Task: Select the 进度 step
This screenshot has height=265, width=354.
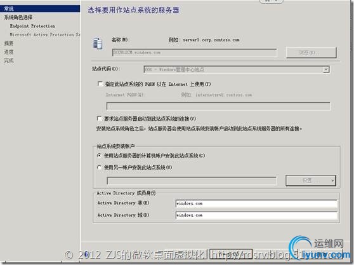Action: (9, 51)
